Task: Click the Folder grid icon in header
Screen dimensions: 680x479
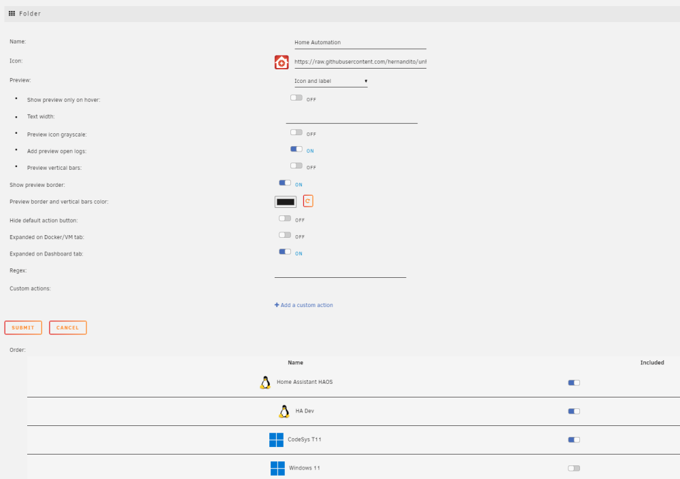Action: 12,14
